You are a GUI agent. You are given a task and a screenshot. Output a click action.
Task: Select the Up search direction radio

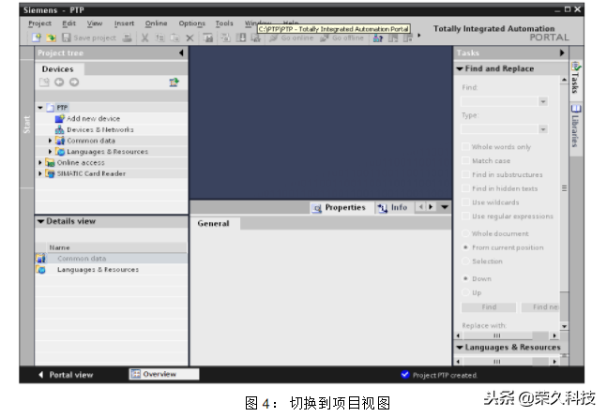pos(465,292)
